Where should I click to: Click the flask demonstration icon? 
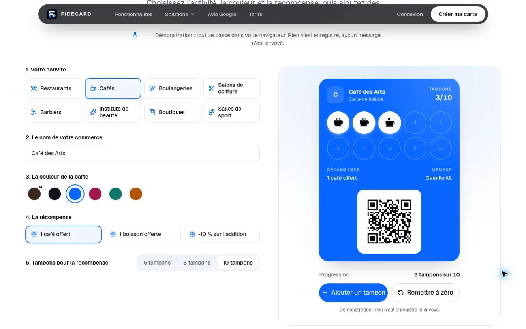click(x=135, y=35)
